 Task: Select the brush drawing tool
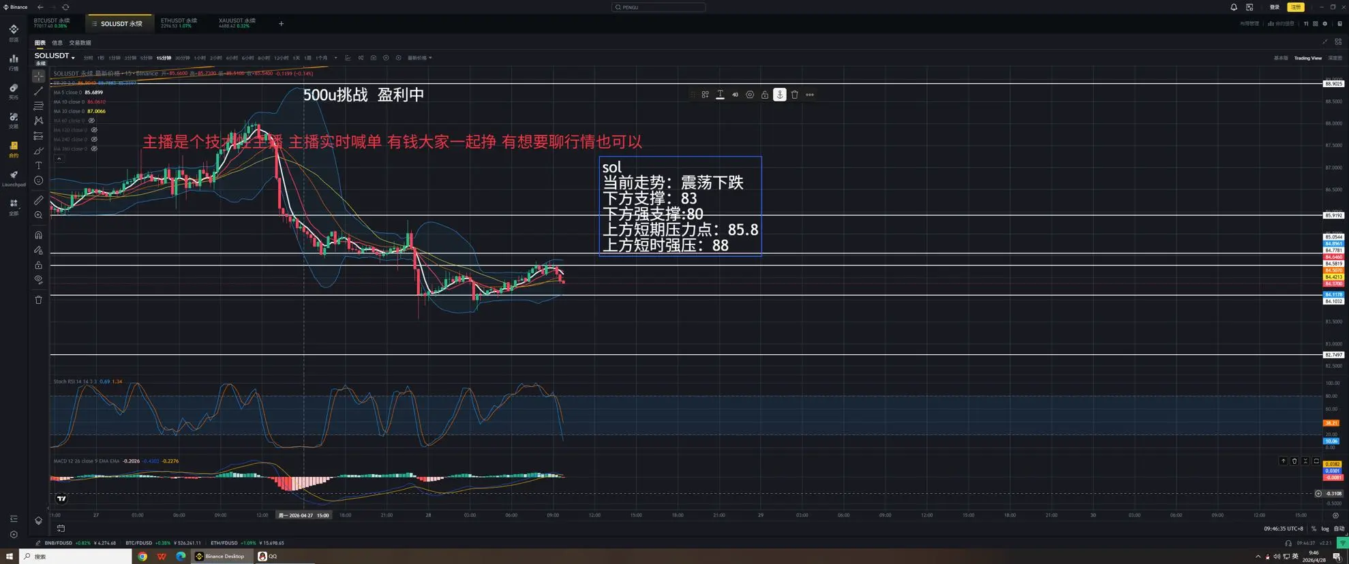39,151
